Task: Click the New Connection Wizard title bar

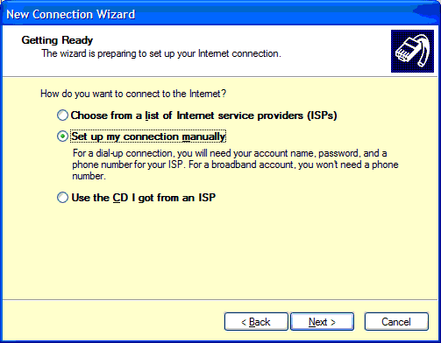Action: coord(220,14)
